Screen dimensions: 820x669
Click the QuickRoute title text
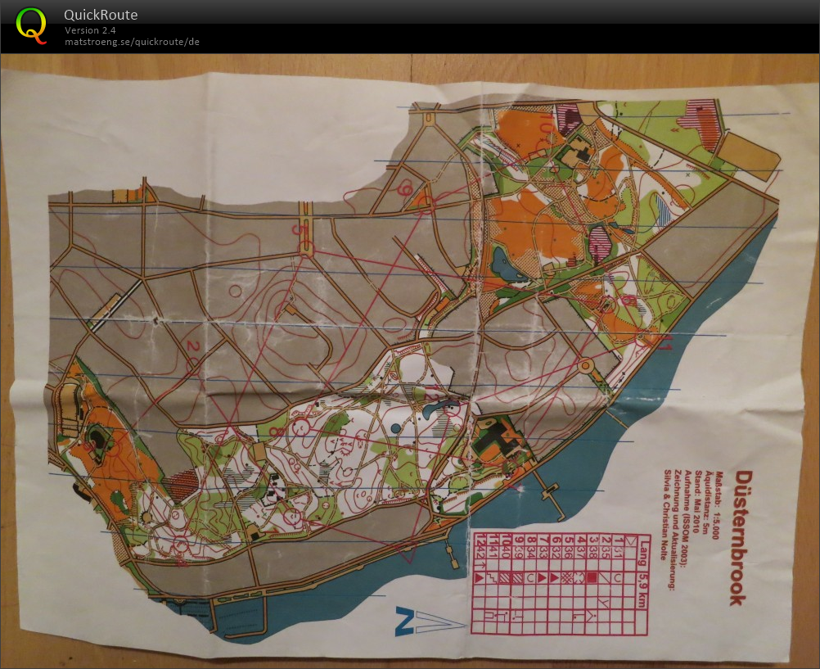point(101,15)
